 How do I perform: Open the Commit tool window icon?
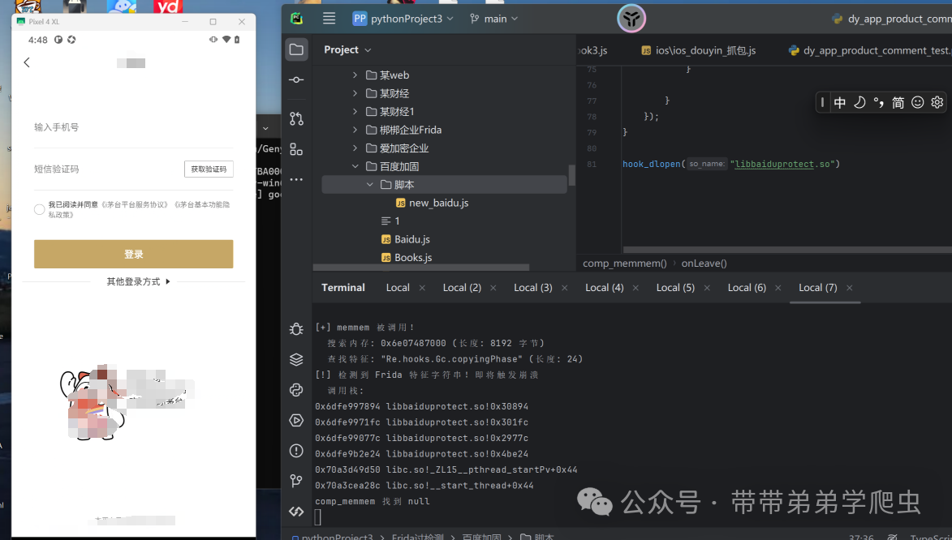click(296, 79)
